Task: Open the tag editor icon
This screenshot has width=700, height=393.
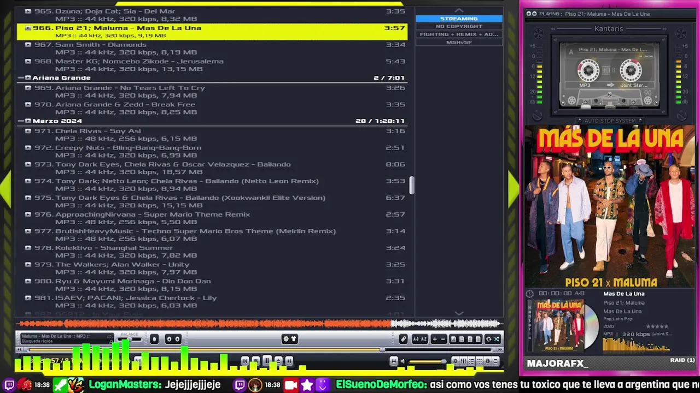Action: point(403,339)
